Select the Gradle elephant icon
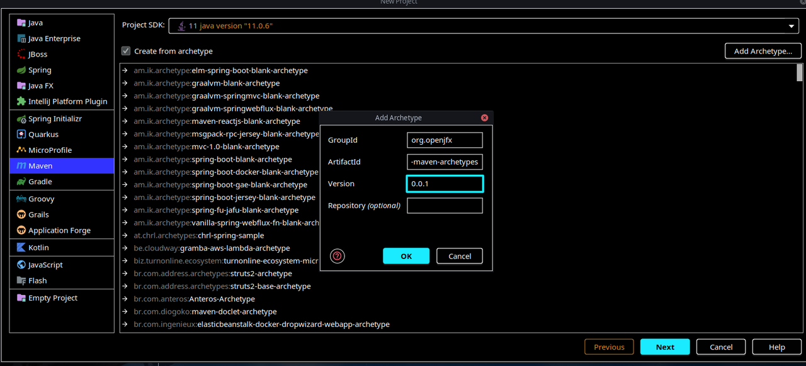 coord(21,182)
